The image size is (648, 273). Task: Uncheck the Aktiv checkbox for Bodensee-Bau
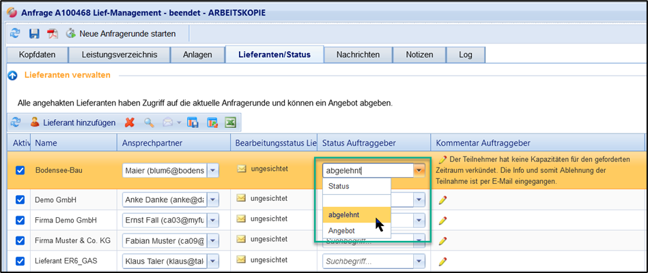coord(20,170)
